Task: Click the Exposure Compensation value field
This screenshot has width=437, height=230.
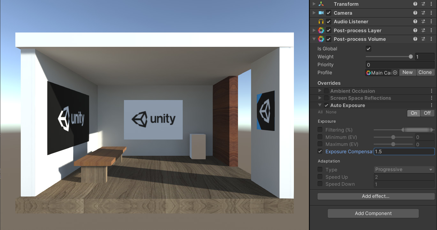Action: pos(404,152)
